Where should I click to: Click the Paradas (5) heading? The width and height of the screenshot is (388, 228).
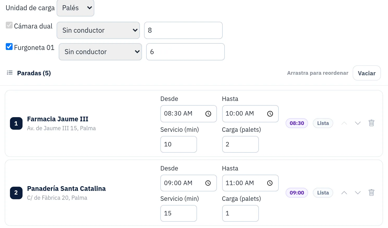click(x=34, y=73)
